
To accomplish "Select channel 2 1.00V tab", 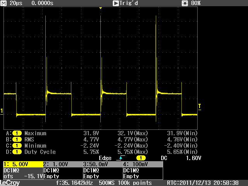I will point(63,164).
